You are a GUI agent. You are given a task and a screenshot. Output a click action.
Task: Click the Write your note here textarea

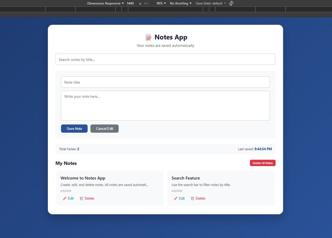tap(165, 106)
